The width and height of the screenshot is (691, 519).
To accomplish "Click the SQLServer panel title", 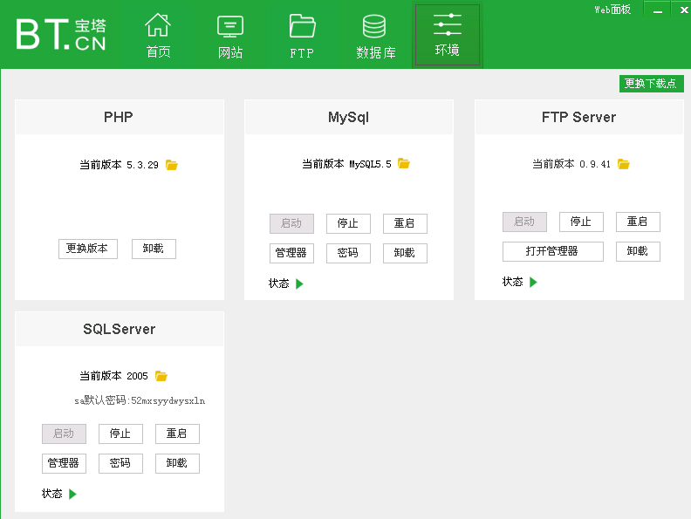I will pyautogui.click(x=119, y=329).
